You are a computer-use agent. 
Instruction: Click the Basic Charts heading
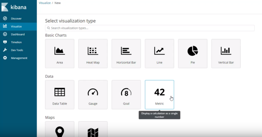pos(56,35)
